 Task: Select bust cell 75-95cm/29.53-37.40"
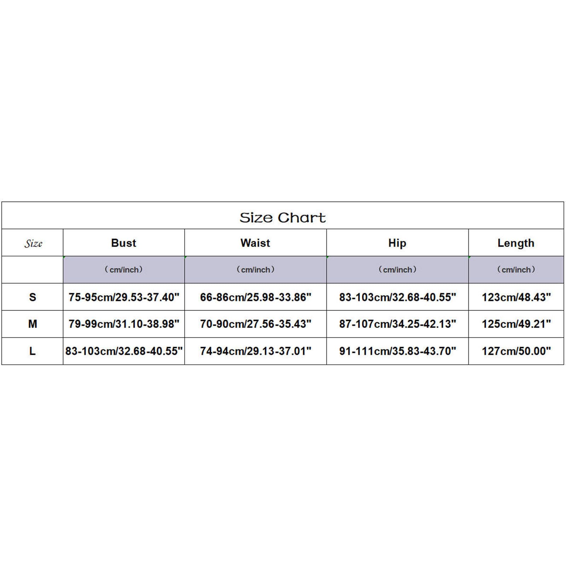pyautogui.click(x=124, y=297)
